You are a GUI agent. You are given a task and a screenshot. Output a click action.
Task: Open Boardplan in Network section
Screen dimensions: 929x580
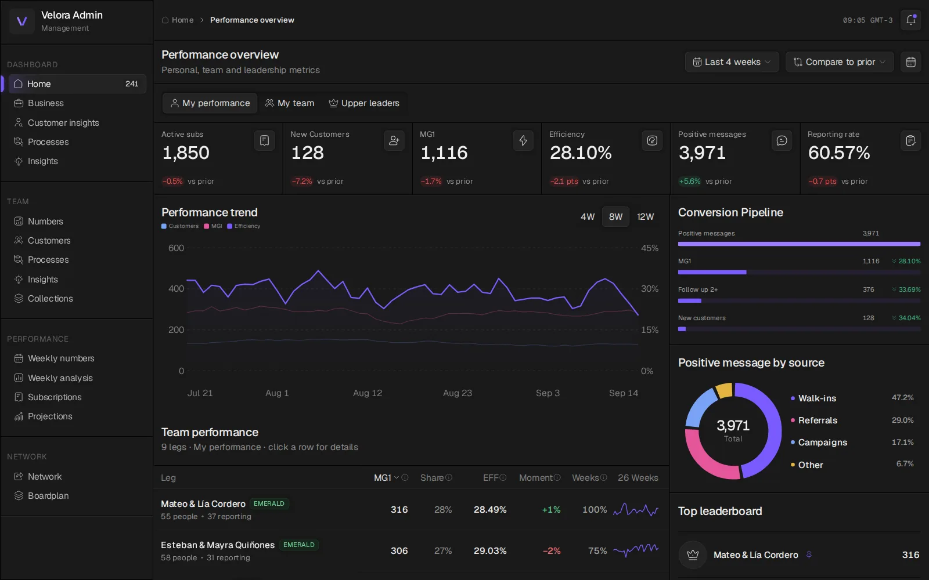[x=77, y=495]
